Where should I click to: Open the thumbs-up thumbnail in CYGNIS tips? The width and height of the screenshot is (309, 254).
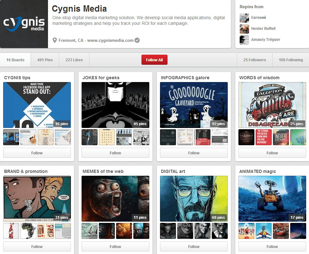(28, 137)
